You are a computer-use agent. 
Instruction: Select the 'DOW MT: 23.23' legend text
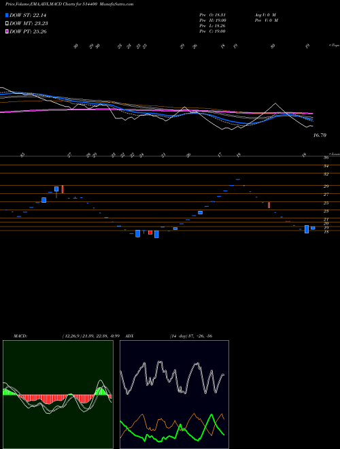click(x=29, y=24)
